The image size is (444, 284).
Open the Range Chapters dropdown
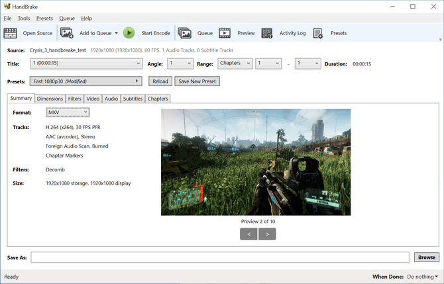pos(235,64)
